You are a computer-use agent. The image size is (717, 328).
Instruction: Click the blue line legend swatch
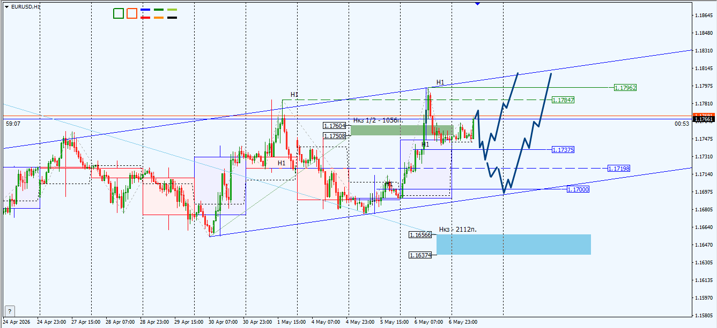click(145, 10)
